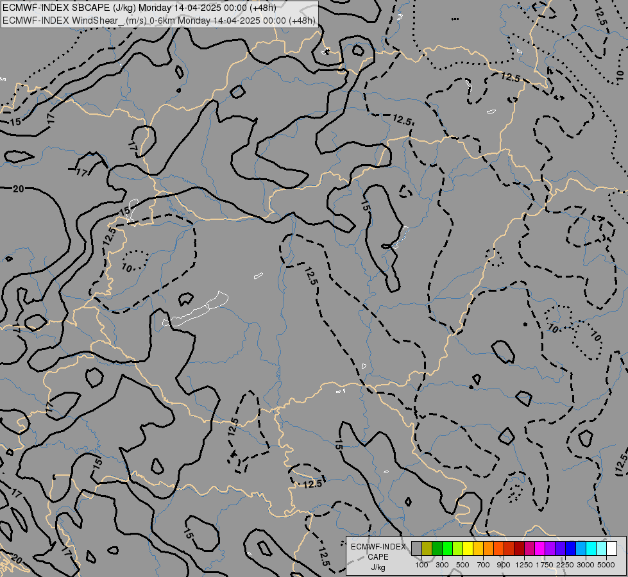Click the white legend swatch

tap(612, 548)
